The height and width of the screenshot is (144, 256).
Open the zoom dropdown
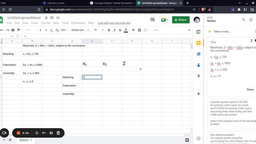[30, 30]
